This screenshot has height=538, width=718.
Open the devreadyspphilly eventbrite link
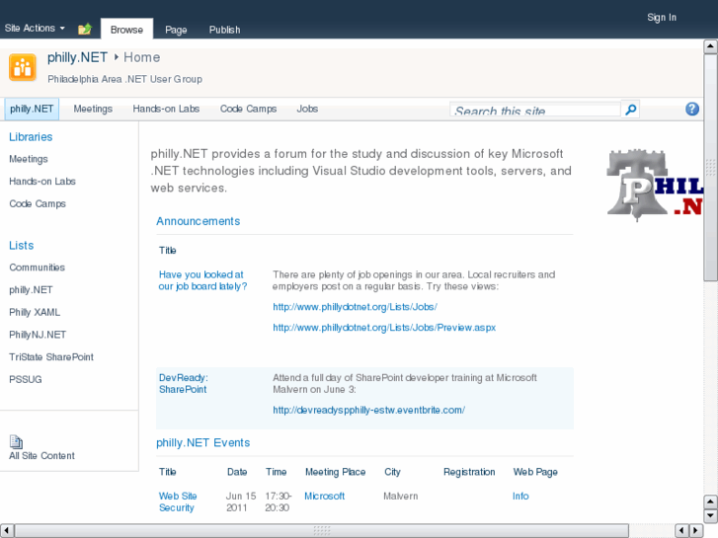click(x=368, y=410)
